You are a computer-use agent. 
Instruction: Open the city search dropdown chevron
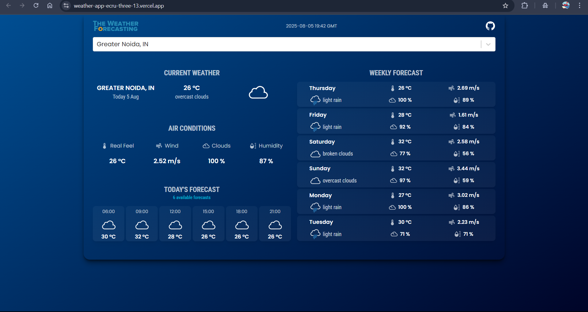click(x=488, y=44)
